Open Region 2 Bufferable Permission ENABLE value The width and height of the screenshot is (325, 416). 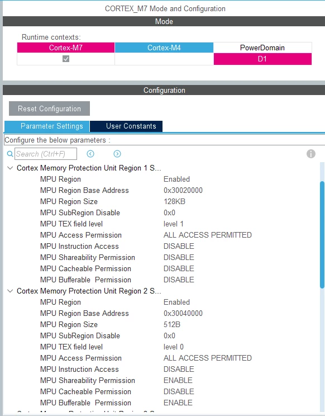pos(178,403)
